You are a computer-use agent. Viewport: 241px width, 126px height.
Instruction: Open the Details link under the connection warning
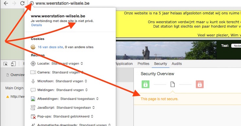pos(37,25)
